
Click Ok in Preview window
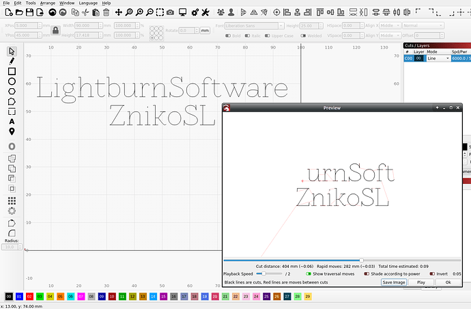448,282
